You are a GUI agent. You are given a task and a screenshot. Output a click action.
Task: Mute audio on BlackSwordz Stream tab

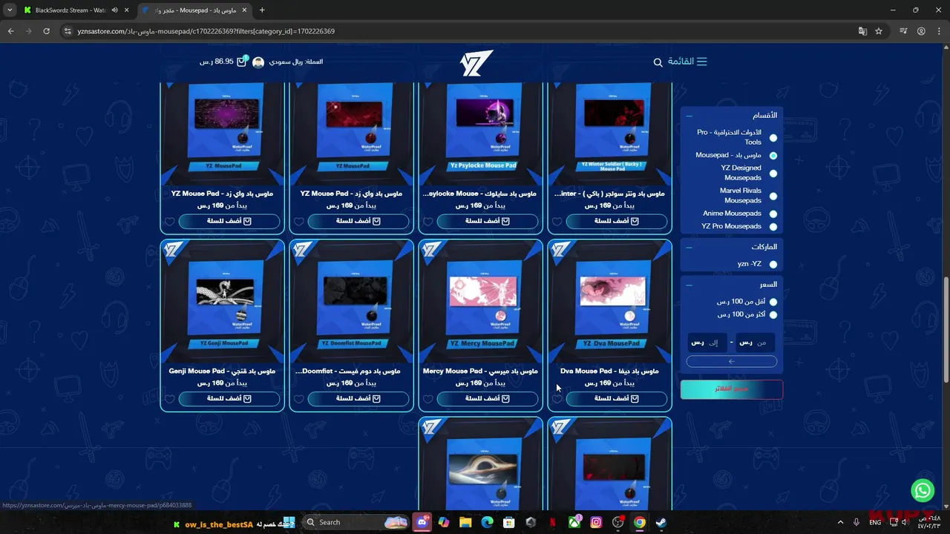pyautogui.click(x=114, y=10)
